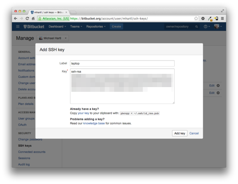238x184 pixels.
Task: Click the Bitbucket logo
Action: click(34, 27)
